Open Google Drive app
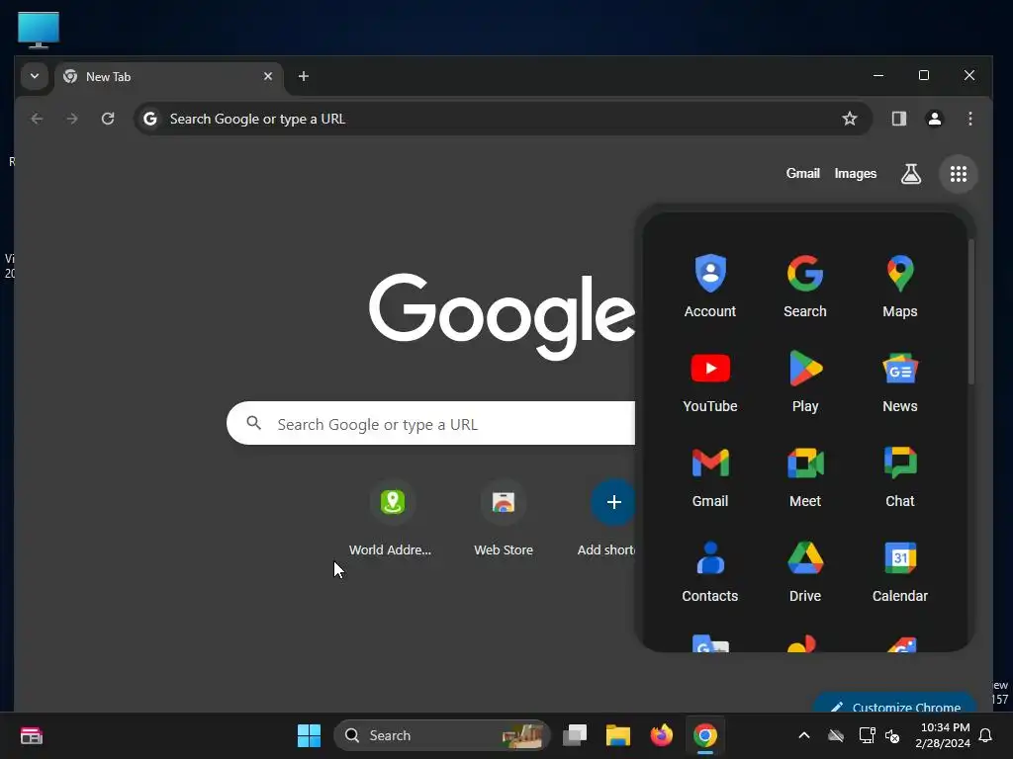 (x=805, y=570)
